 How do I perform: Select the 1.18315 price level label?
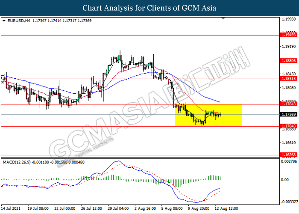[289, 78]
